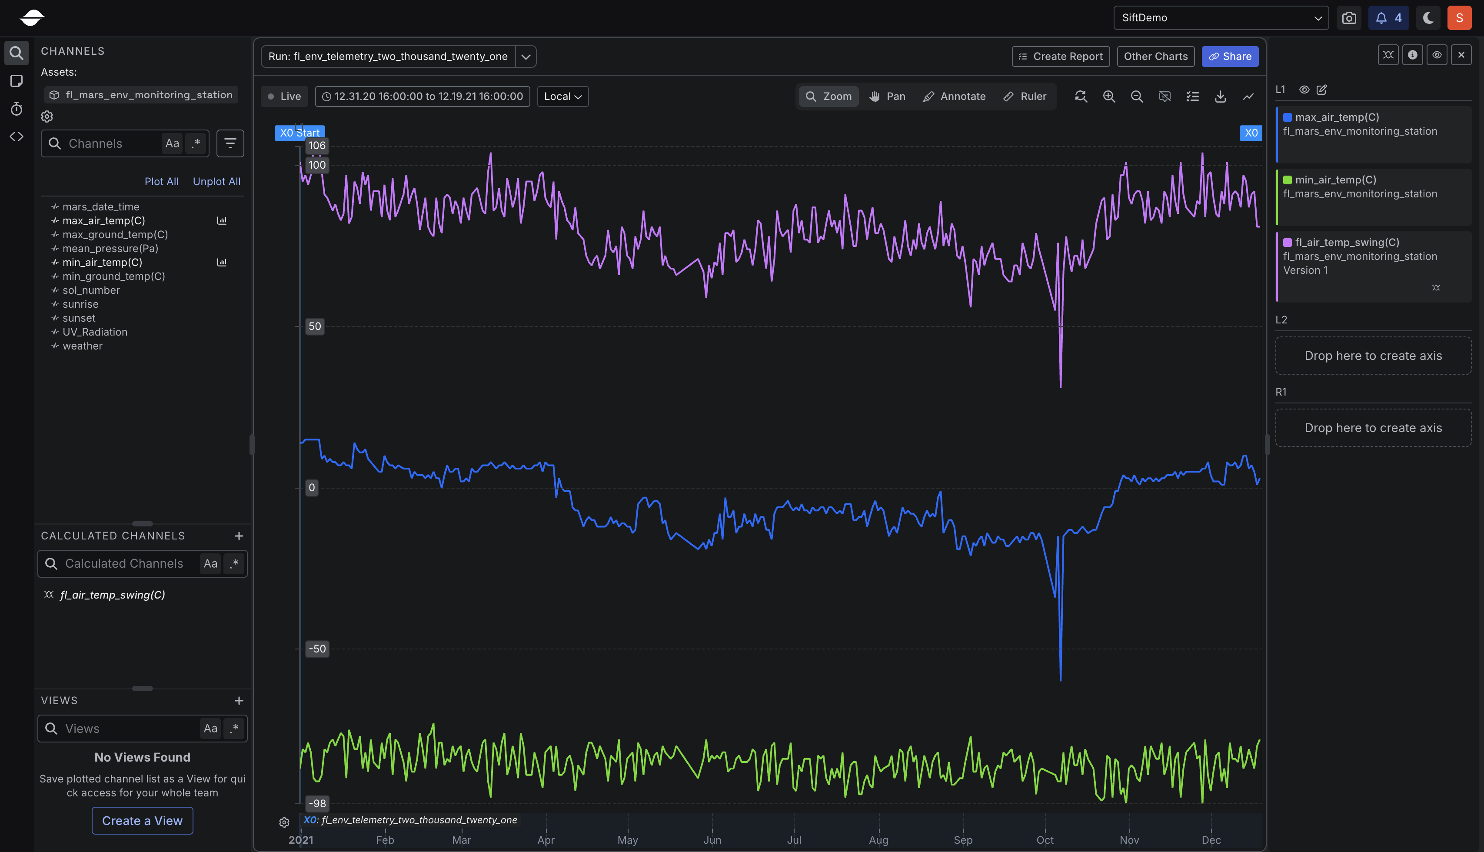
Task: Select the Ruler tool
Action: [1025, 97]
